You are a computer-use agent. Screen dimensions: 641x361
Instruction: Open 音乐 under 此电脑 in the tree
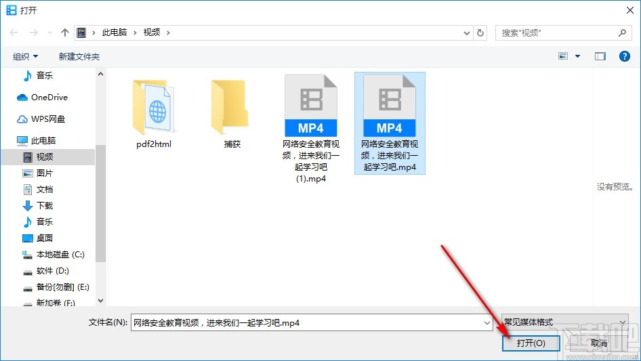pyautogui.click(x=38, y=221)
